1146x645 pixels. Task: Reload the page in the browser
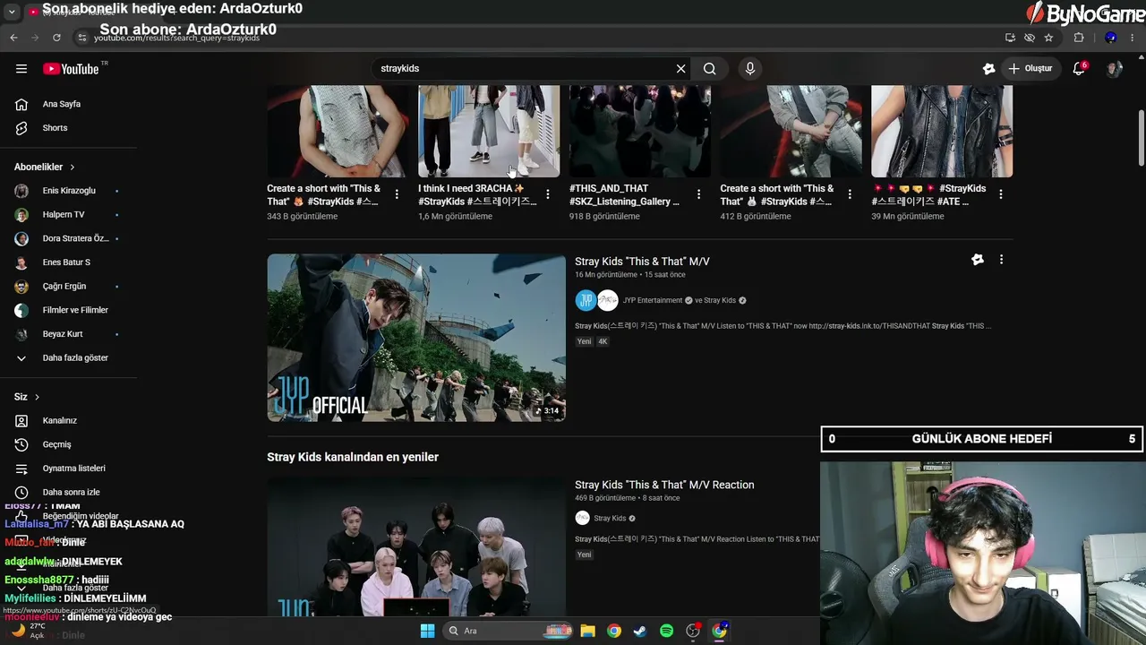(x=56, y=38)
